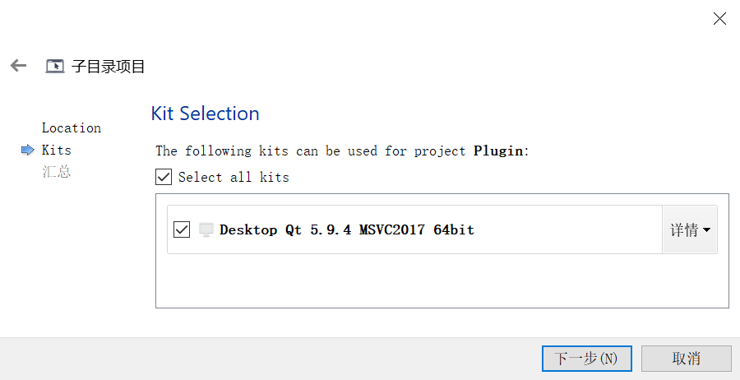Click the empty area of kits list

coord(442,281)
